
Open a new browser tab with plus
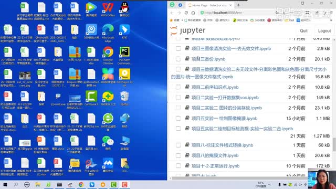coord(238,5)
